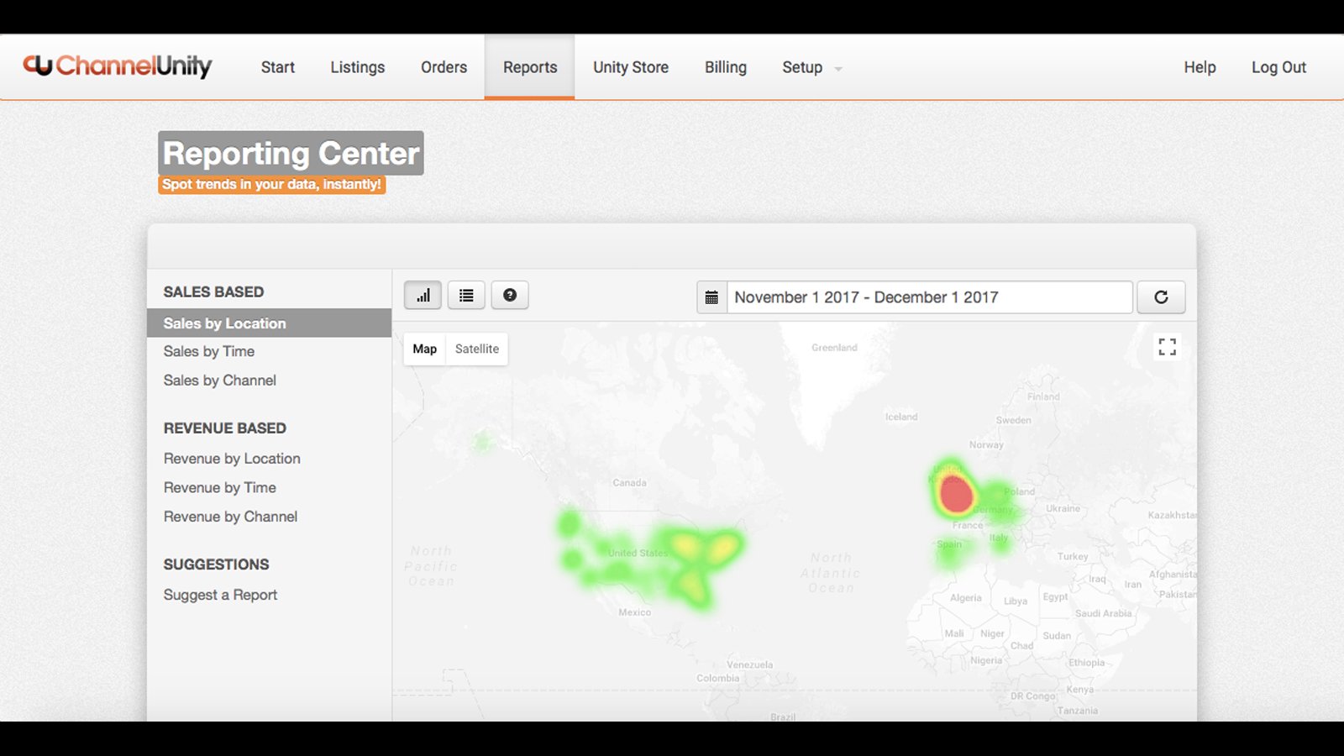Click the Sudan label on map
This screenshot has width=1344, height=756.
[x=1057, y=636]
